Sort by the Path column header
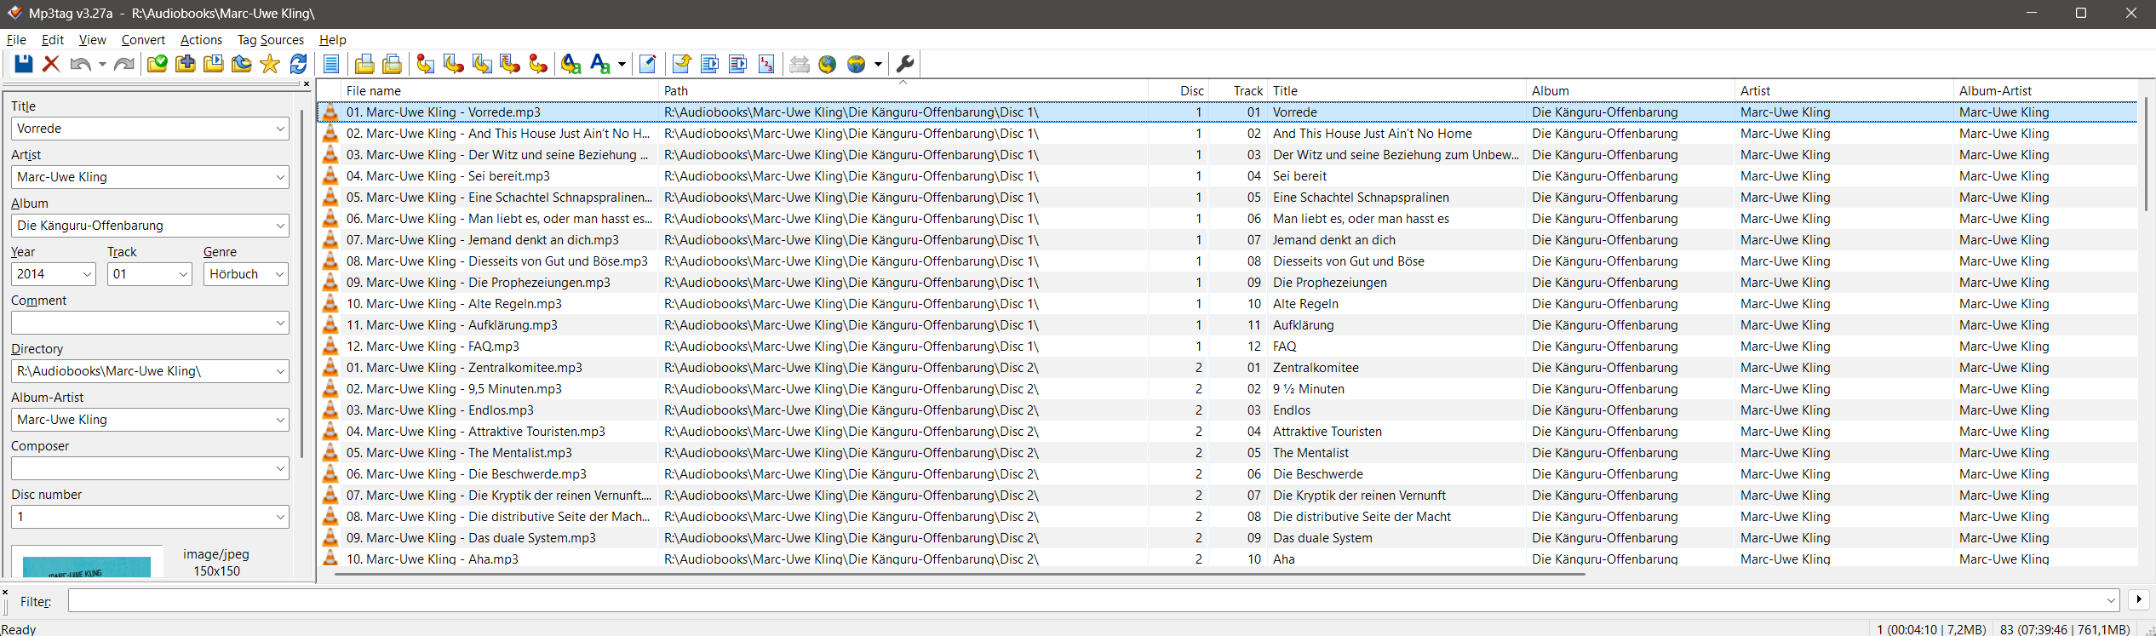Viewport: 2156px width, 636px height. (903, 91)
